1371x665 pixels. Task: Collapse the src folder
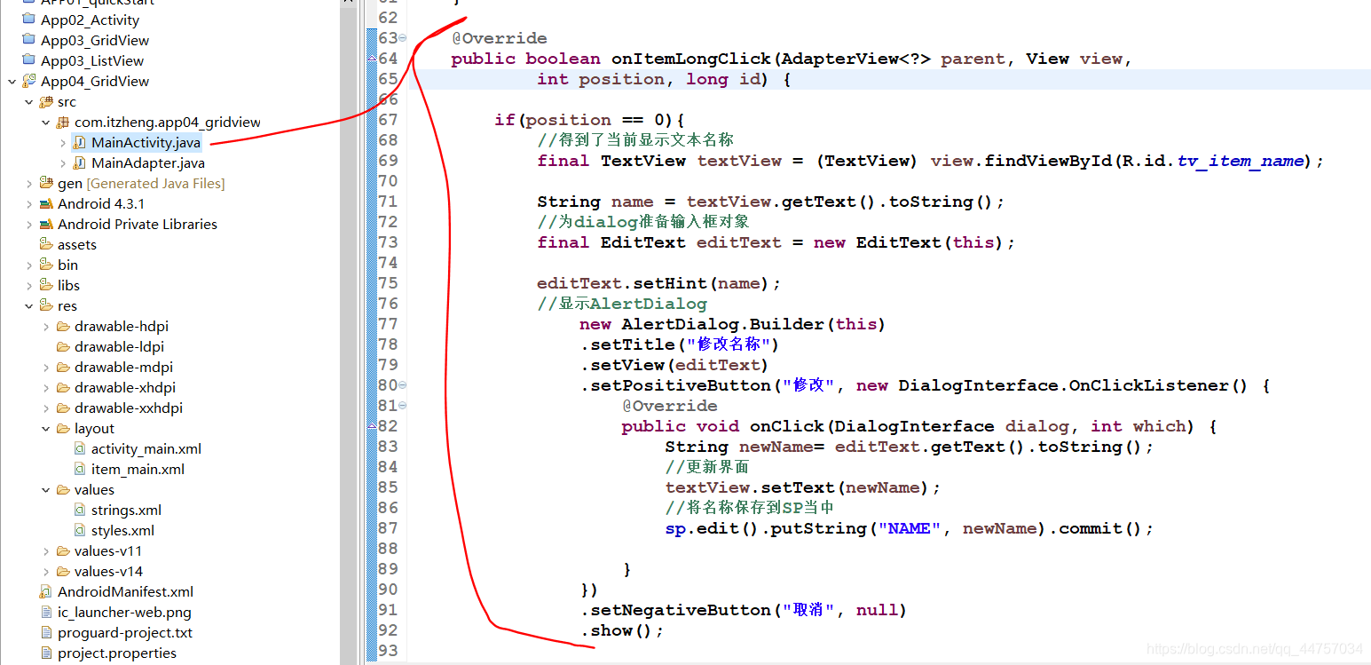point(28,101)
